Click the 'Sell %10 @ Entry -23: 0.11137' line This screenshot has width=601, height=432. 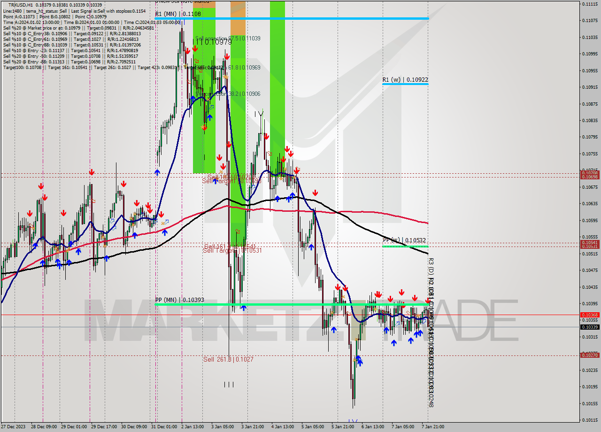[70, 51]
